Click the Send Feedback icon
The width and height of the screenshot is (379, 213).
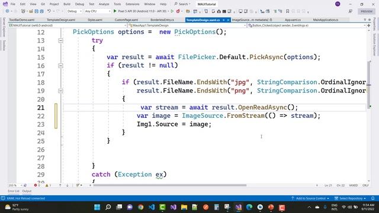(x=350, y=11)
